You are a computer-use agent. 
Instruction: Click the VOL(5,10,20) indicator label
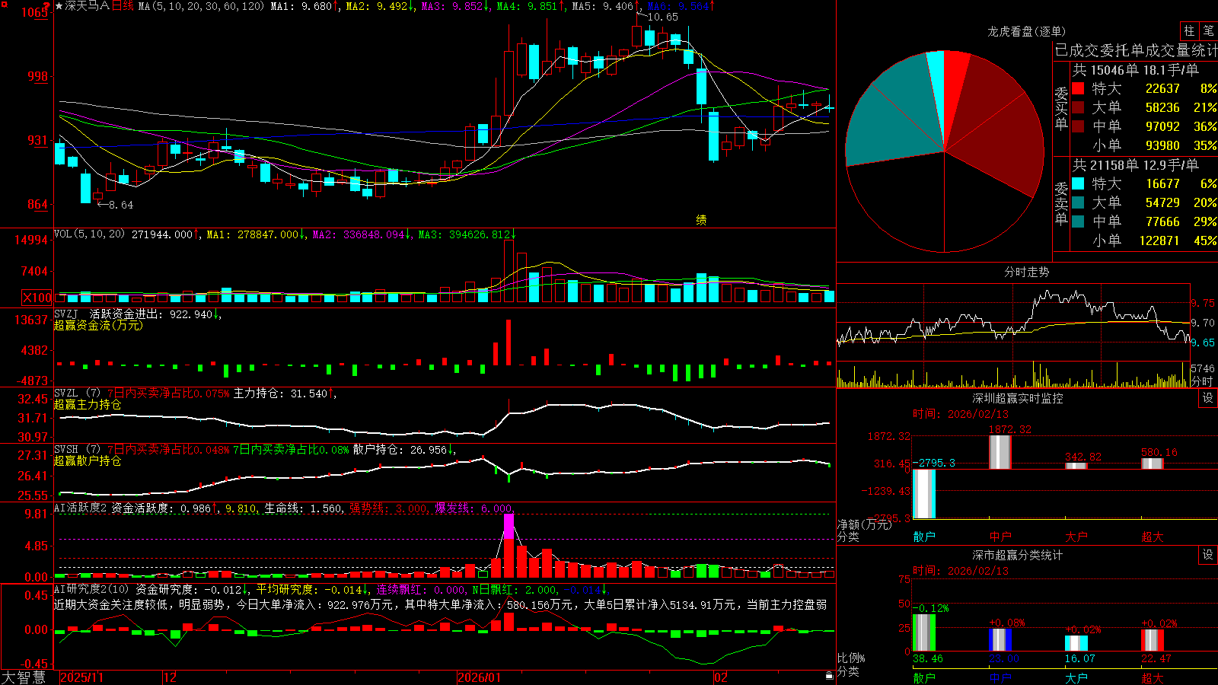click(89, 234)
